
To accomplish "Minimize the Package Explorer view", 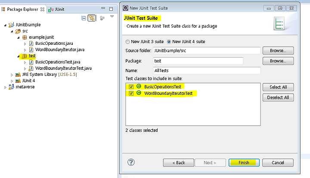I will [x=103, y=8].
